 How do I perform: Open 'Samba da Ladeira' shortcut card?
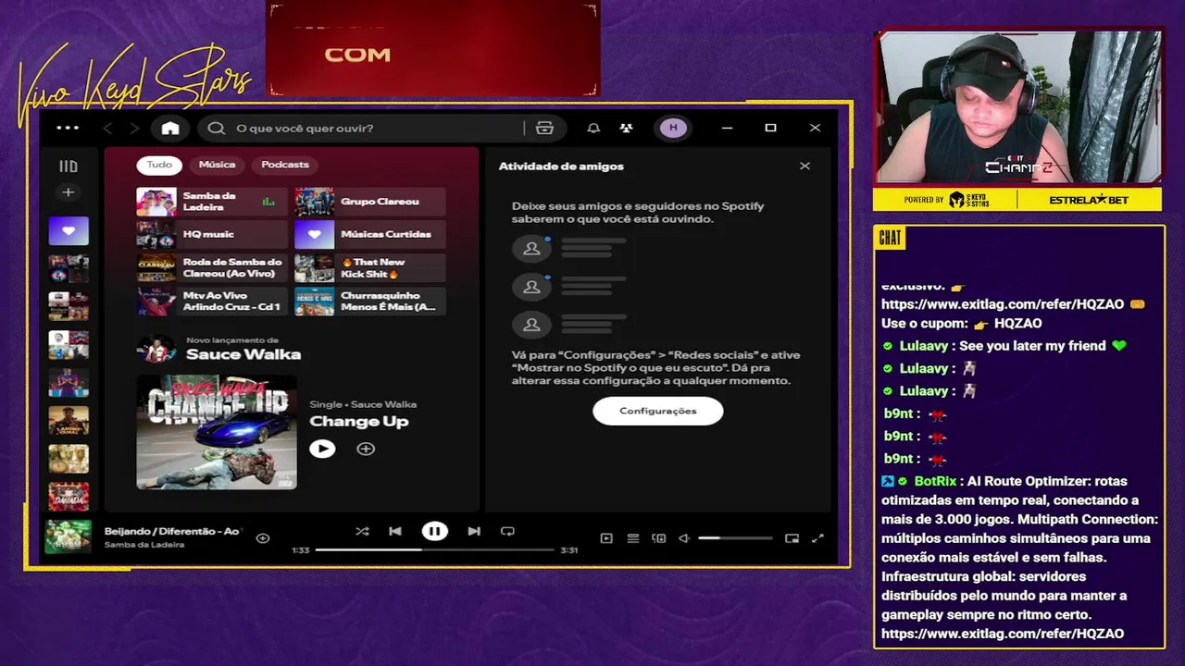(x=212, y=202)
